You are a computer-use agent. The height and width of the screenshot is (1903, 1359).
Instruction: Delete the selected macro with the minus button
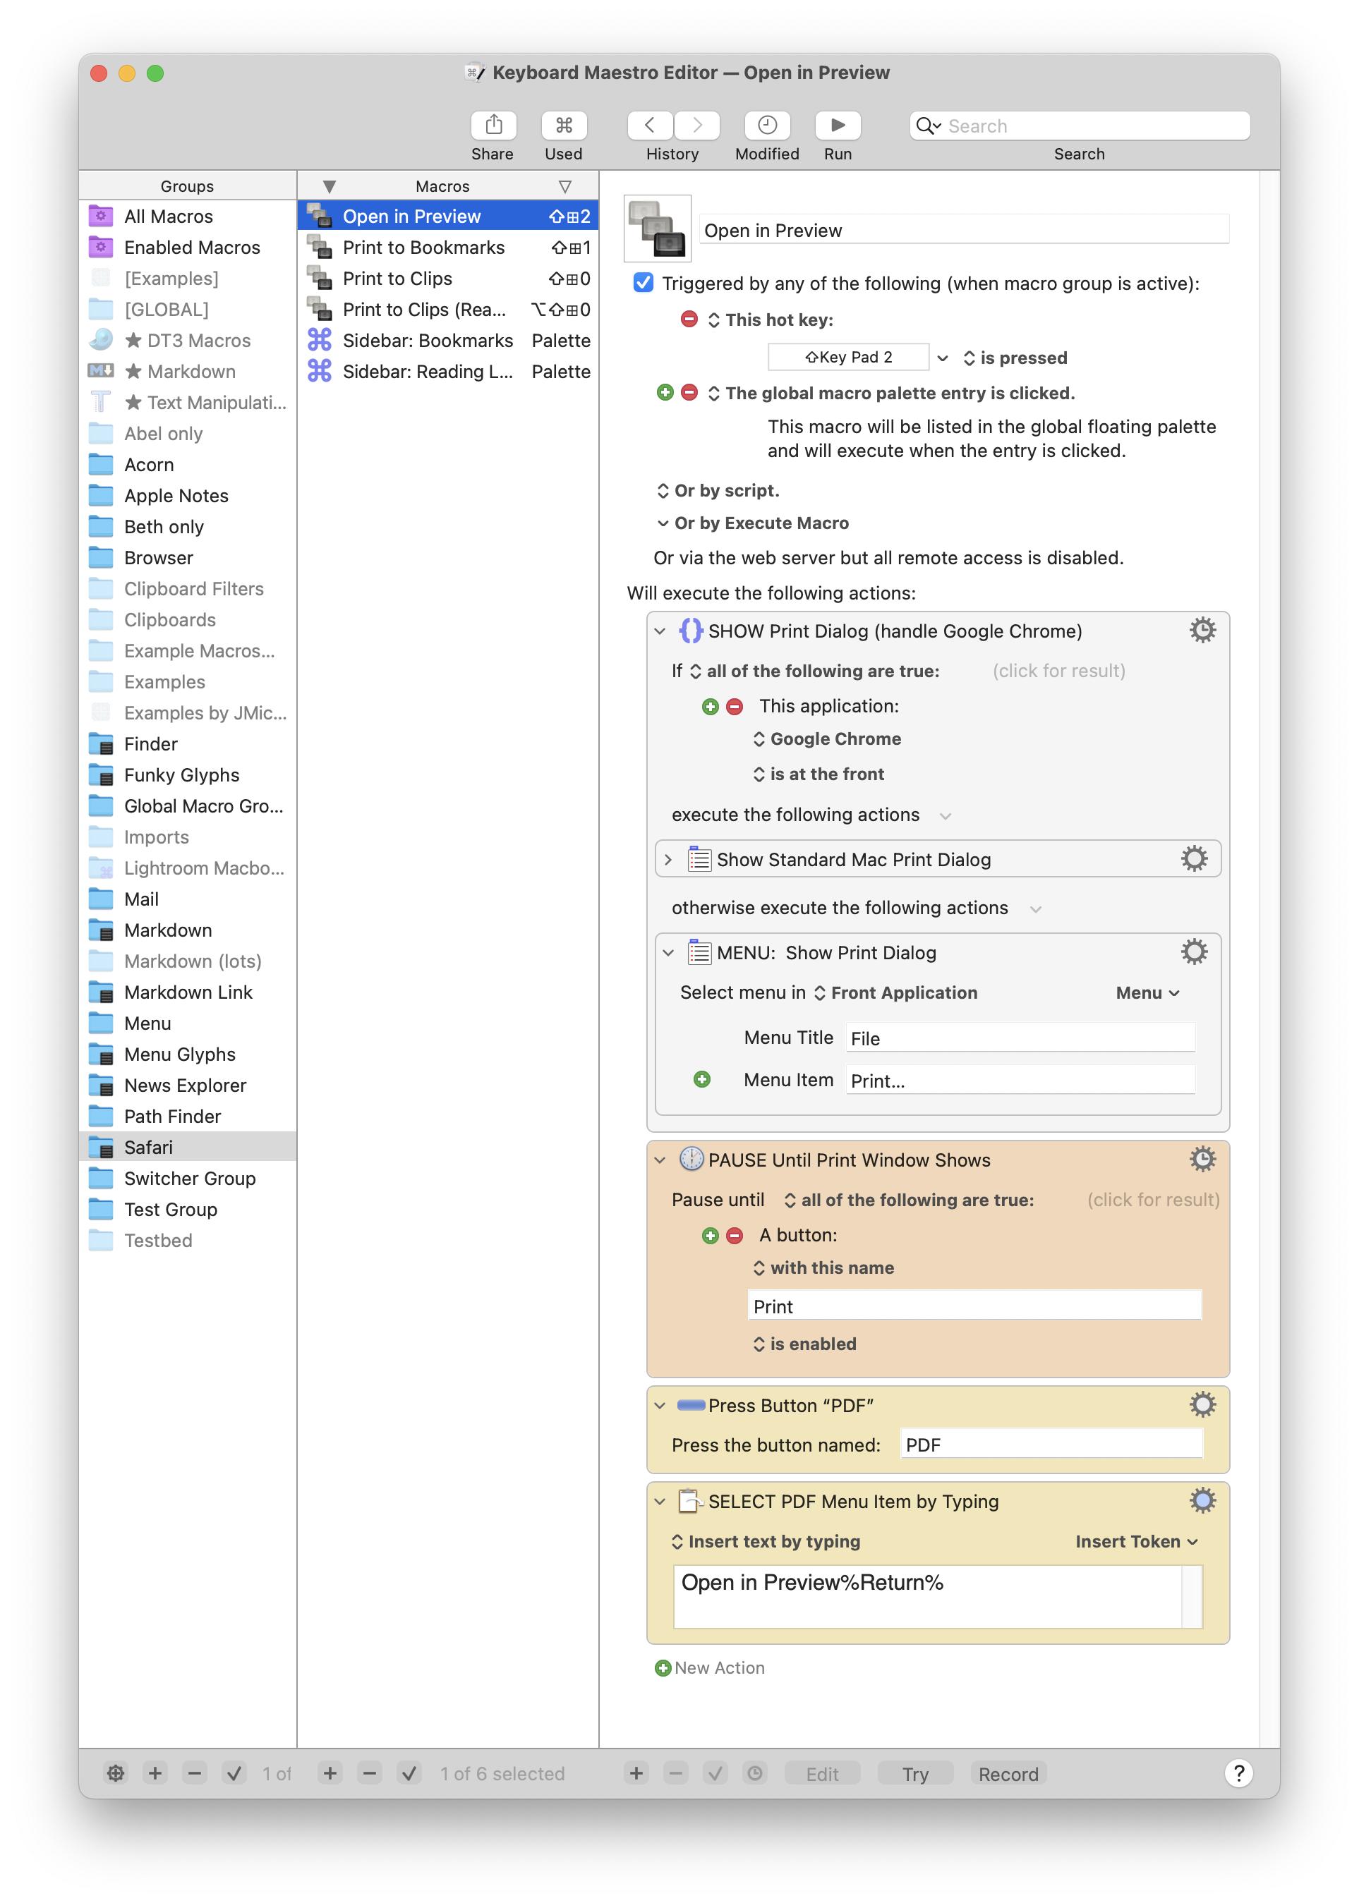click(369, 1773)
